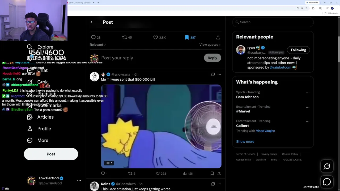Screen dimensions: 340x191
Task: Remove bookmark on post with 387 bookmarks
Action: click(190, 37)
